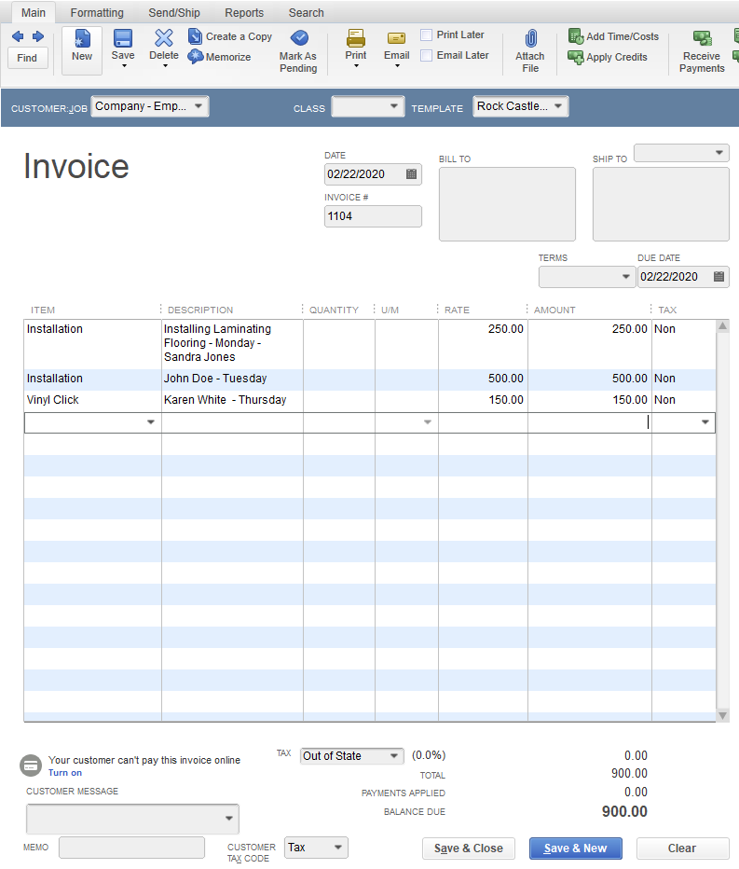The image size is (739, 869).
Task: Switch to the Formatting tab
Action: [97, 13]
